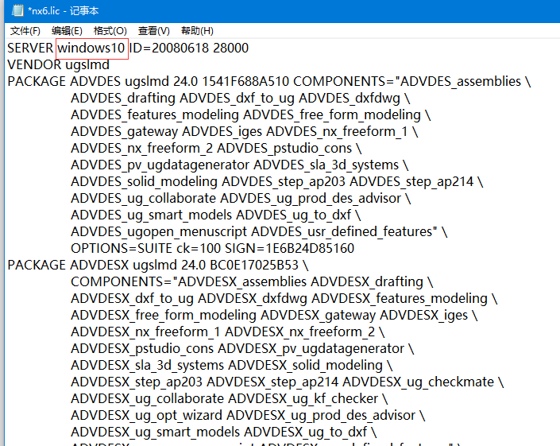Click 'ID=20080618' in the SERVER line
This screenshot has width=560, height=446.
click(168, 48)
